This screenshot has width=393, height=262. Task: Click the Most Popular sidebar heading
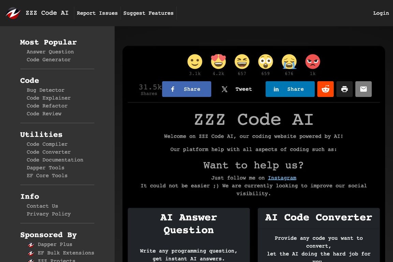48,42
